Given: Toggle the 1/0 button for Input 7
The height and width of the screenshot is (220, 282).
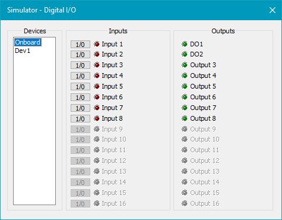Looking at the screenshot, I should (80, 108).
